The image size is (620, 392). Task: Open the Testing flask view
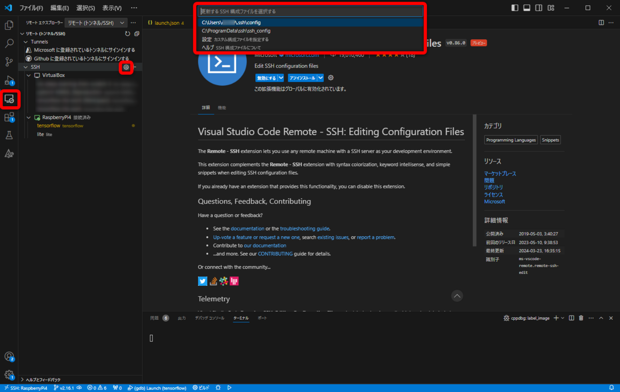(9, 135)
